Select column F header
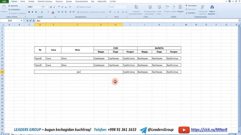 click(77, 25)
